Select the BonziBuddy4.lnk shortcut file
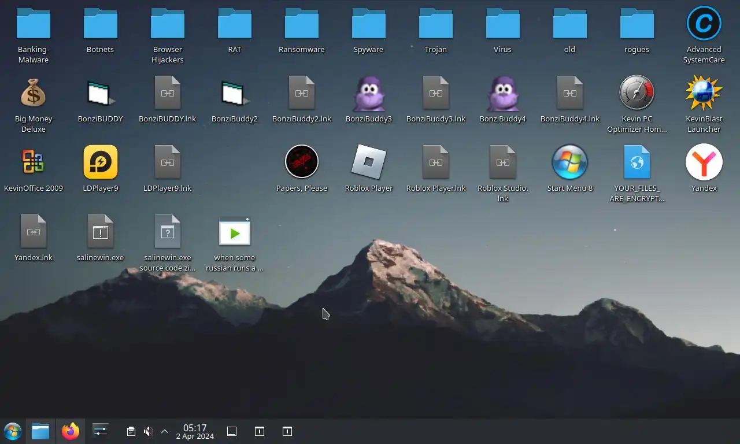This screenshot has height=444, width=740. [x=570, y=93]
